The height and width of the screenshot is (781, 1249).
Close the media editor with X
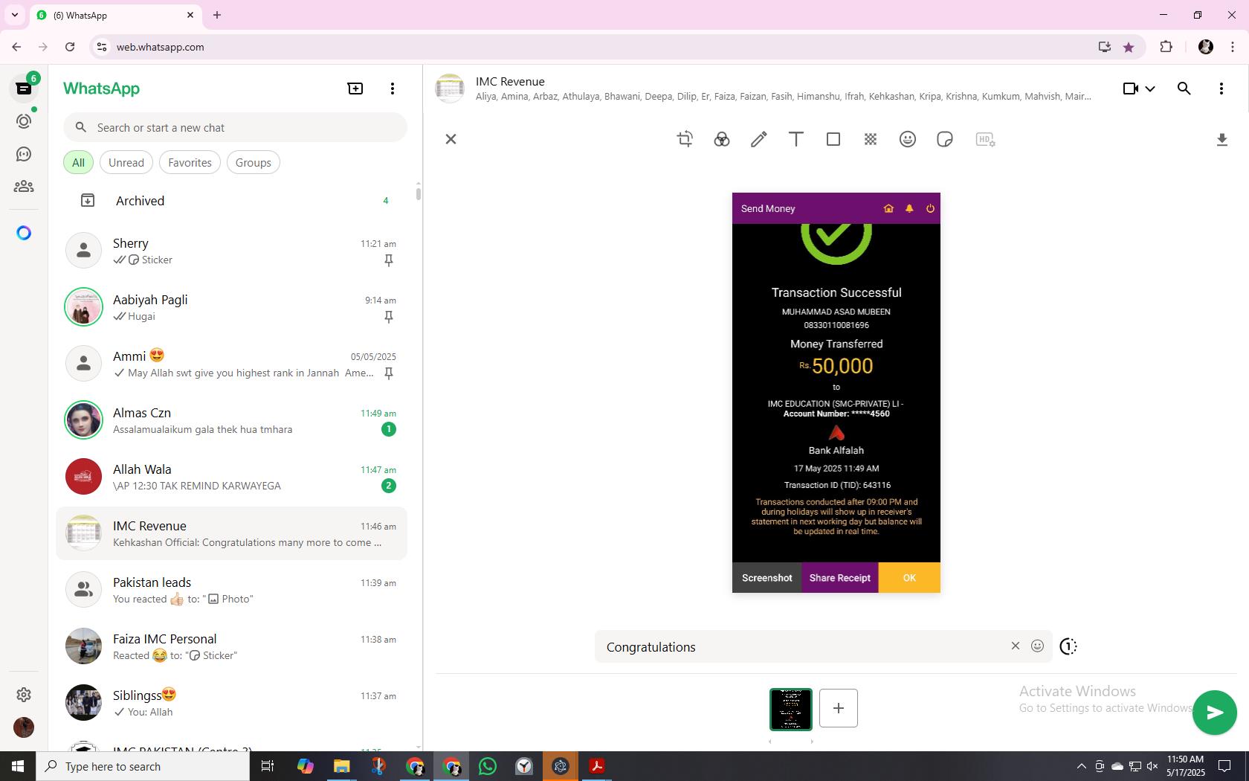coord(451,139)
